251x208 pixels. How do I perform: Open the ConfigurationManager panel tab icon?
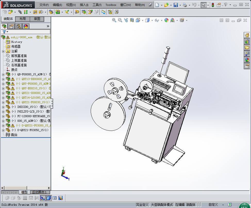click(x=19, y=26)
